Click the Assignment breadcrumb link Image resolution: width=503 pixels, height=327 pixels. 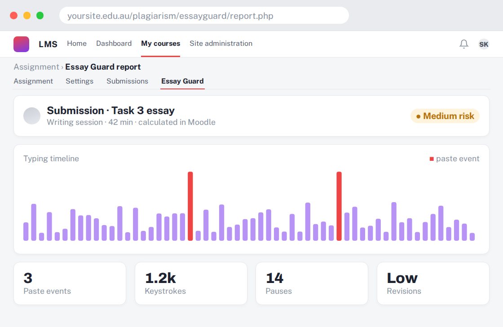(x=36, y=67)
